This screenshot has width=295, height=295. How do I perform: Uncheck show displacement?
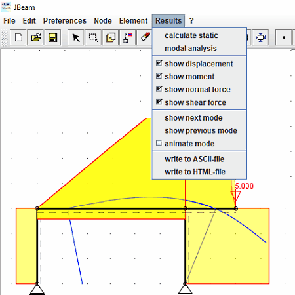click(159, 64)
